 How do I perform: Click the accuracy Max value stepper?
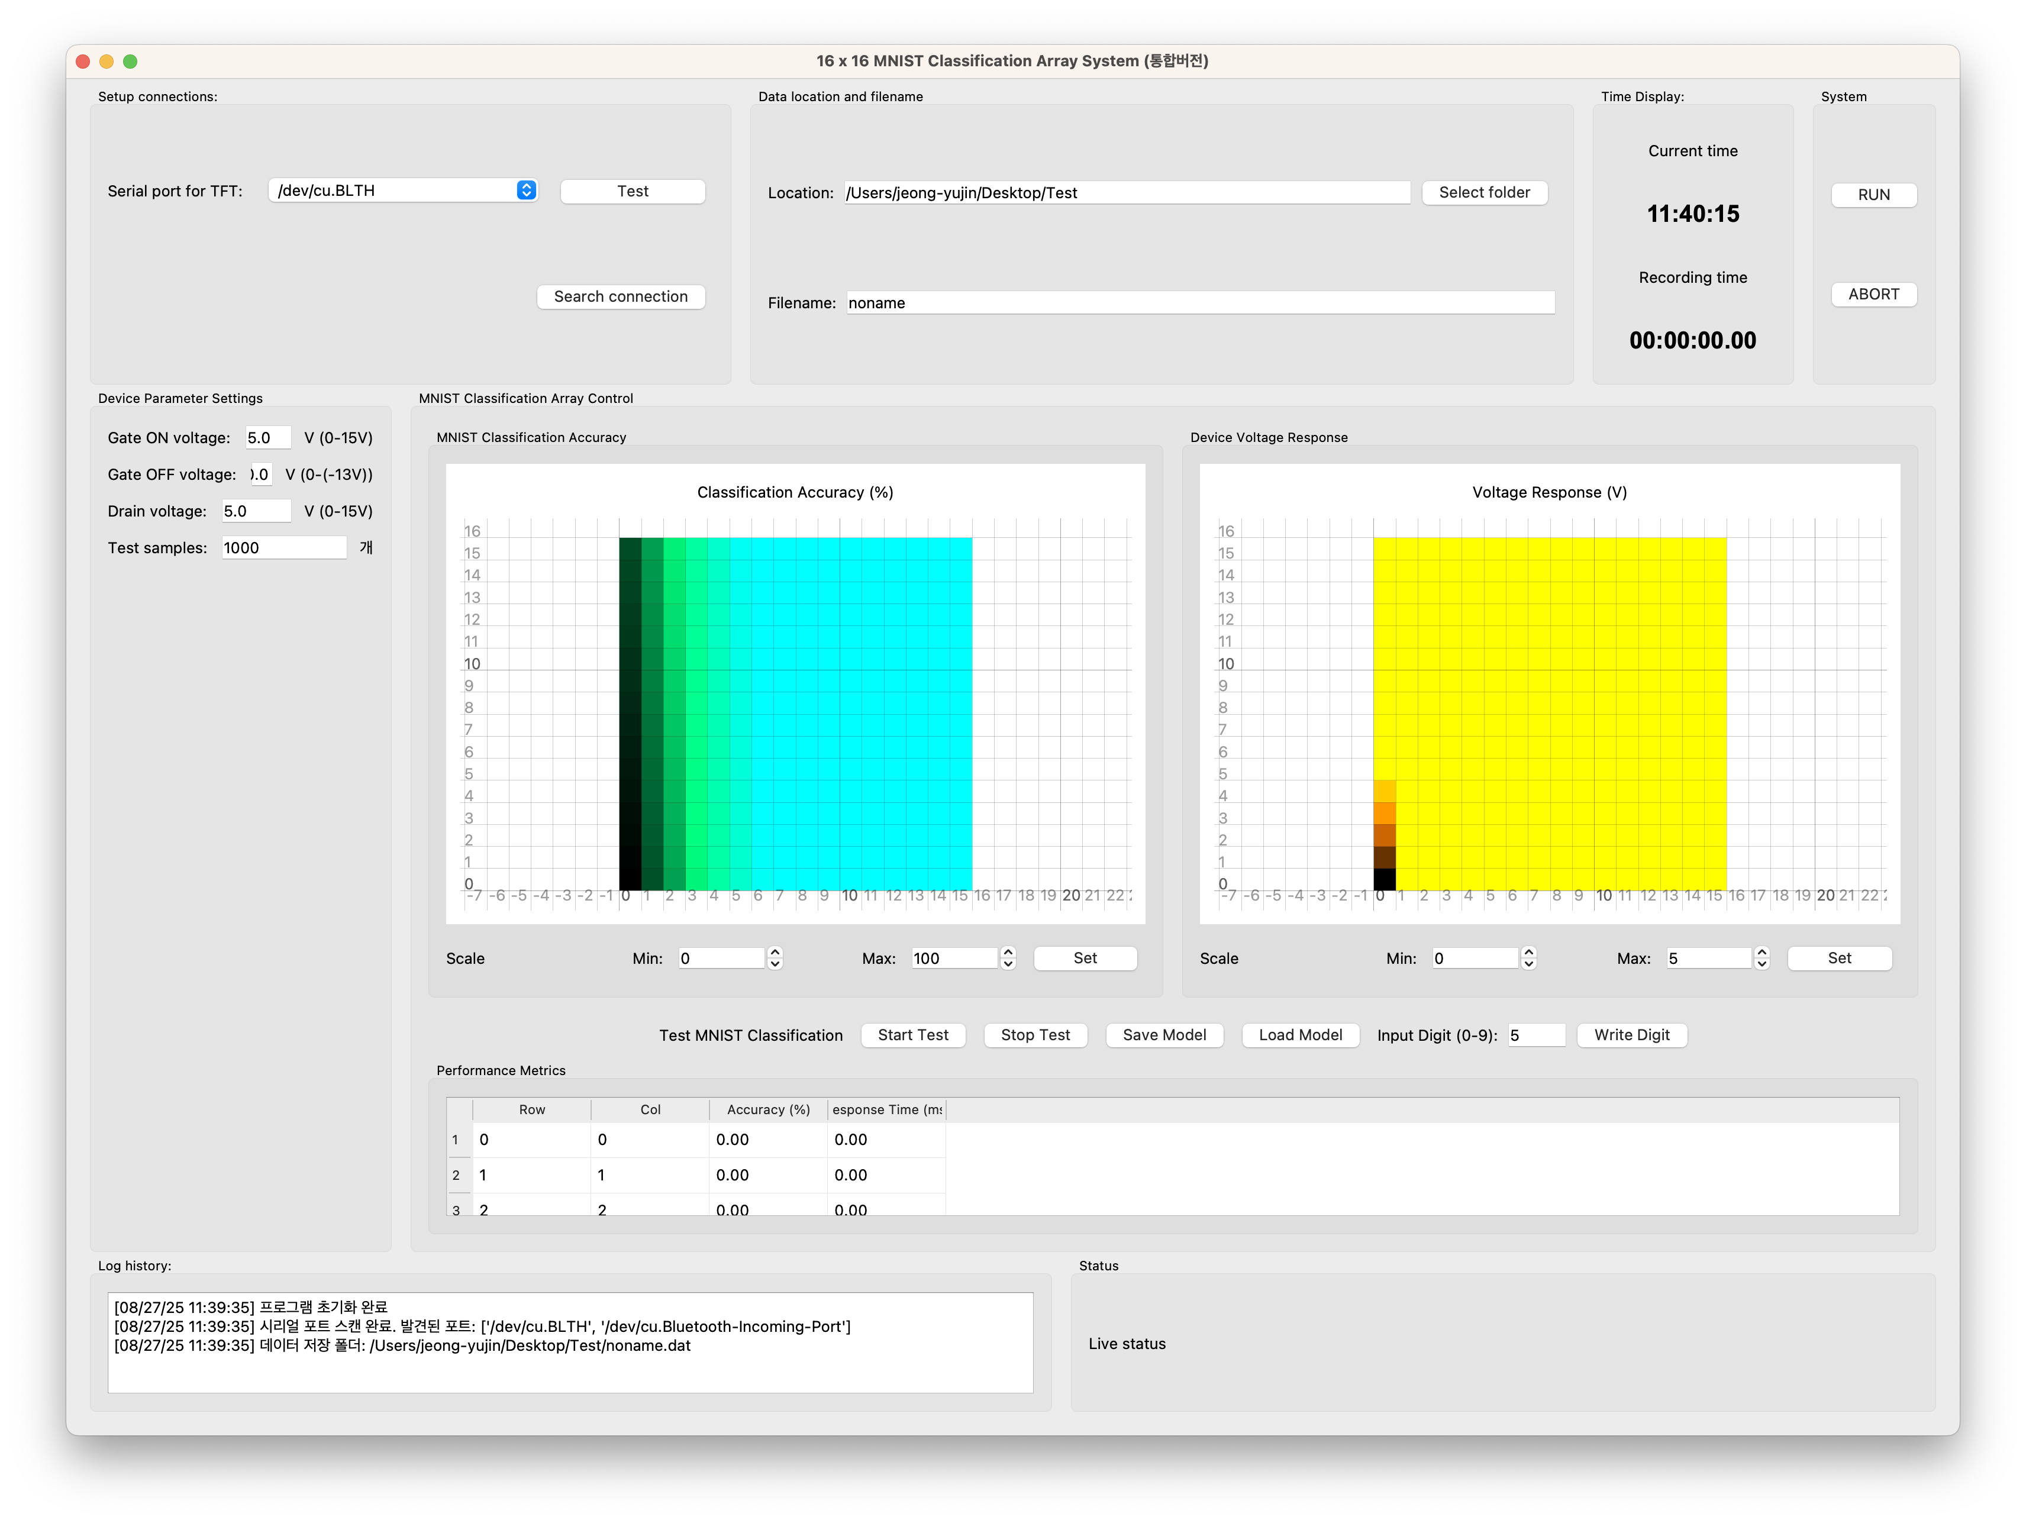coord(1008,958)
